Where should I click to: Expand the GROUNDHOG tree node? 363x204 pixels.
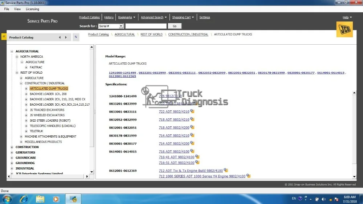coord(12,163)
